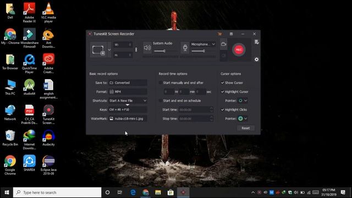Screen dimensions: 352x198
Task: Open the Format MP4 selector
Action: (128, 92)
